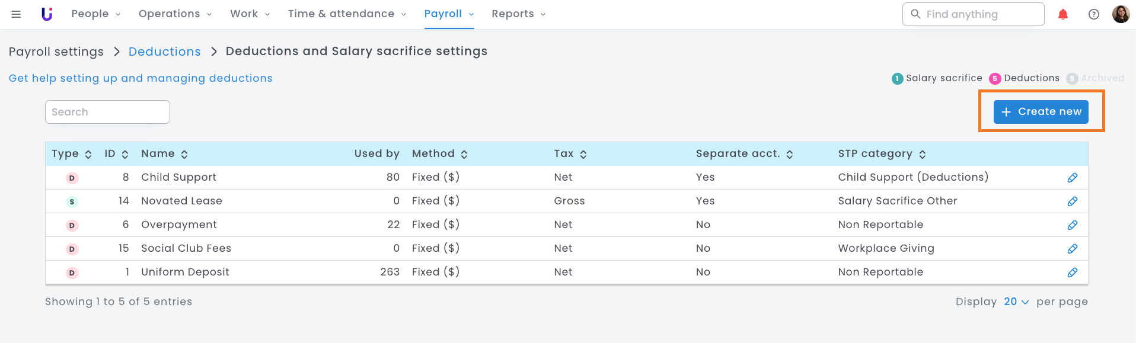1136x343 pixels.
Task: Expand the Time & attendance menu
Action: 347,14
